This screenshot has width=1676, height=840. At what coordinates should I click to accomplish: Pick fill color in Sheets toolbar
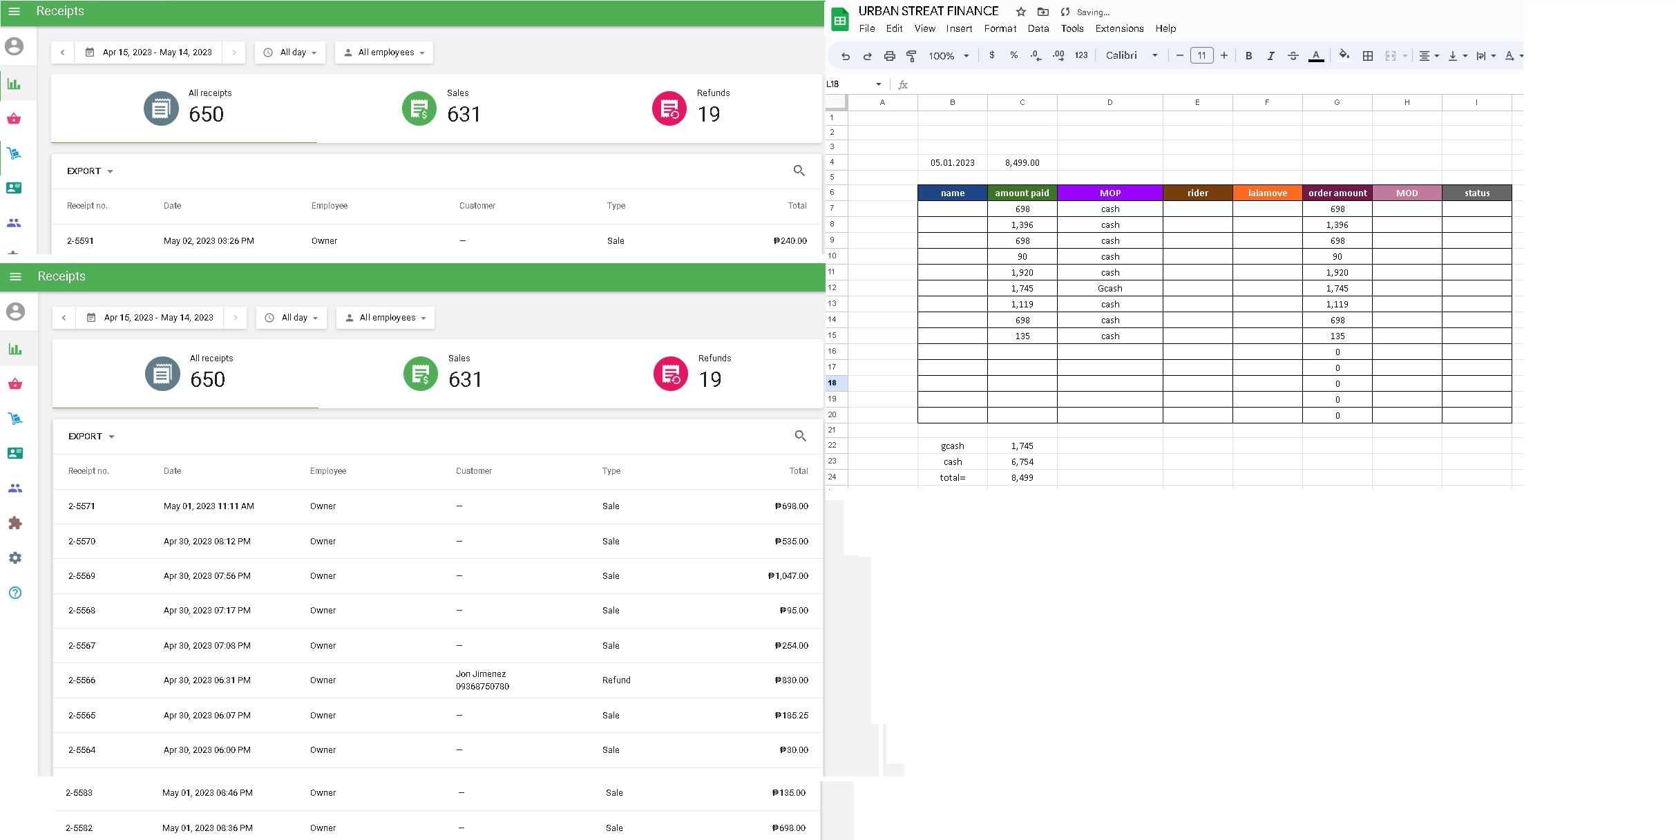(1344, 55)
